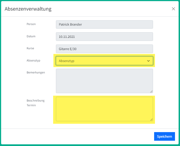Click the Datum label
This screenshot has width=180, height=146.
31,36
